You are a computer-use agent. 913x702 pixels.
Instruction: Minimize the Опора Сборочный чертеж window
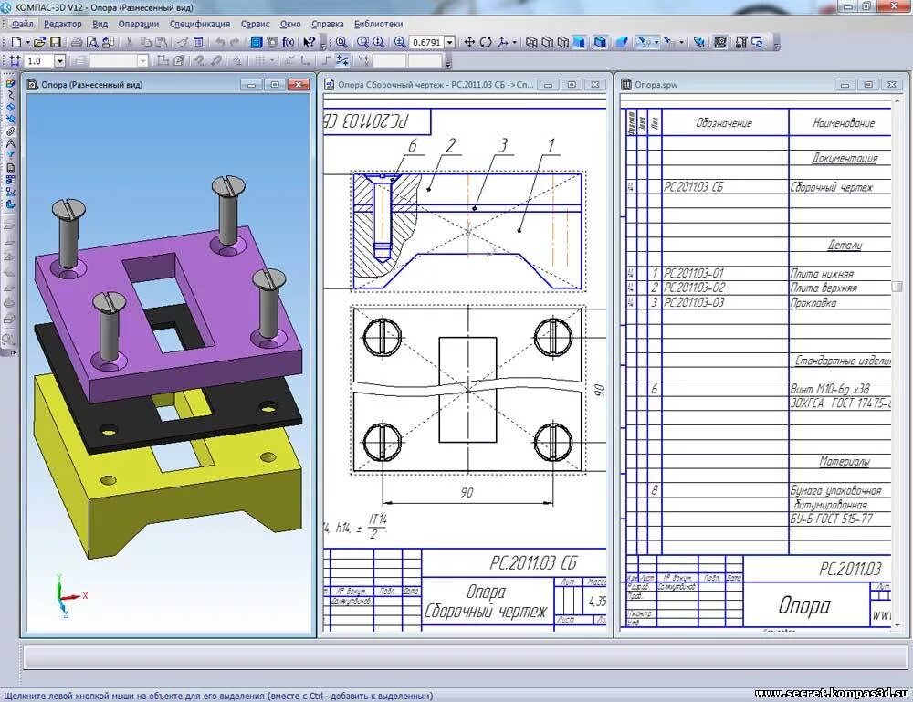[548, 84]
